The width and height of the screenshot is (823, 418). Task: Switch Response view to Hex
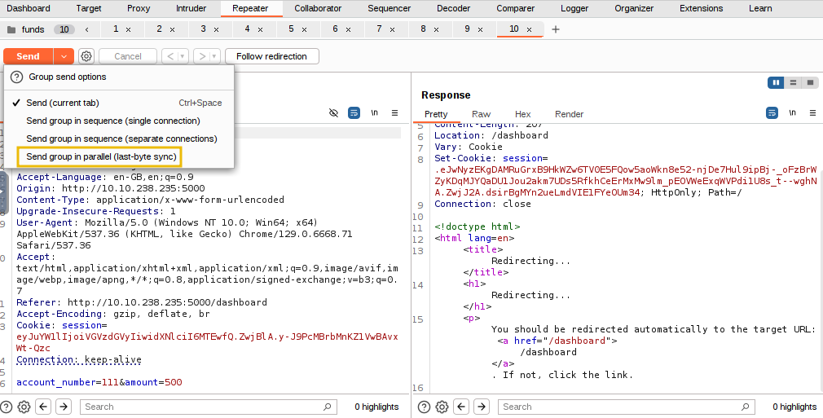tap(523, 114)
